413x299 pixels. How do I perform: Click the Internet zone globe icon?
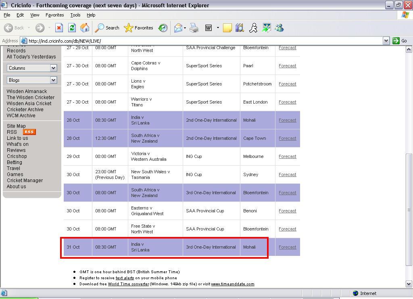coord(356,293)
